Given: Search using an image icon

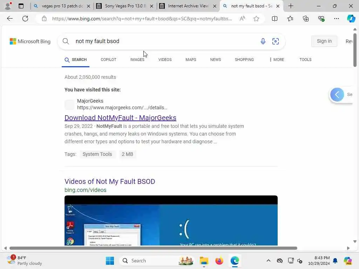Looking at the screenshot, I should coord(276,41).
